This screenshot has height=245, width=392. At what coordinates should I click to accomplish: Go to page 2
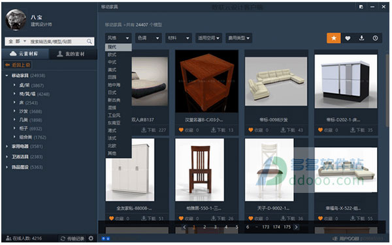[x=204, y=227]
